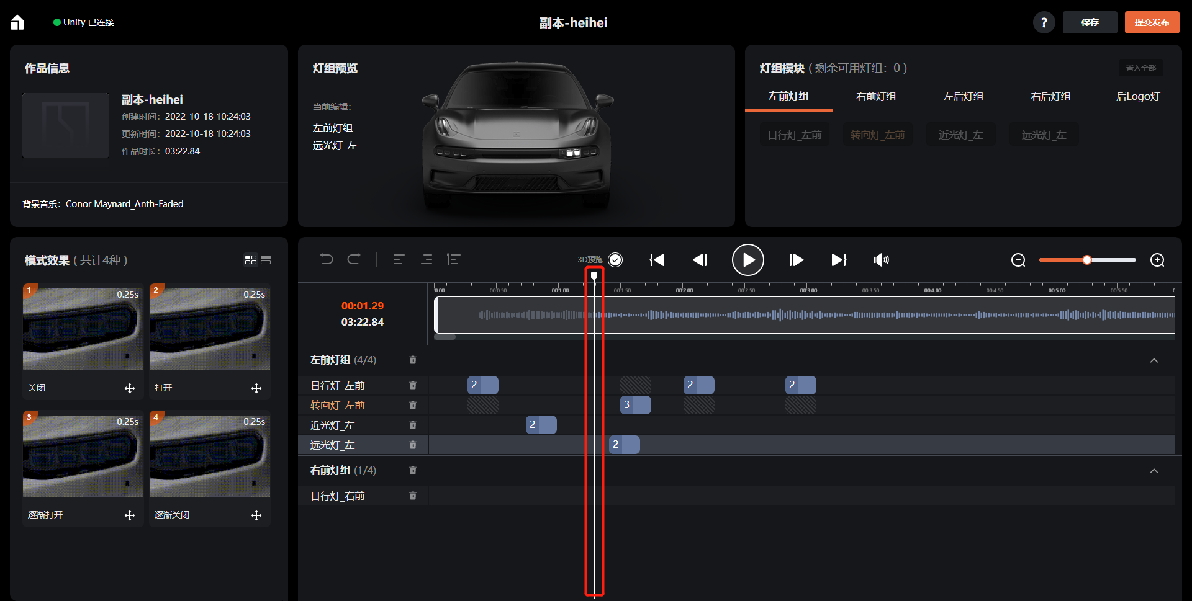Click the 保存 save button

coord(1090,22)
